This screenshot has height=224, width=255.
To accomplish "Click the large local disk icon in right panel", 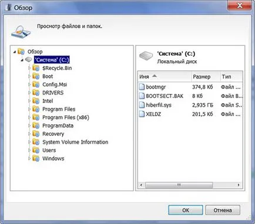I will click(146, 56).
